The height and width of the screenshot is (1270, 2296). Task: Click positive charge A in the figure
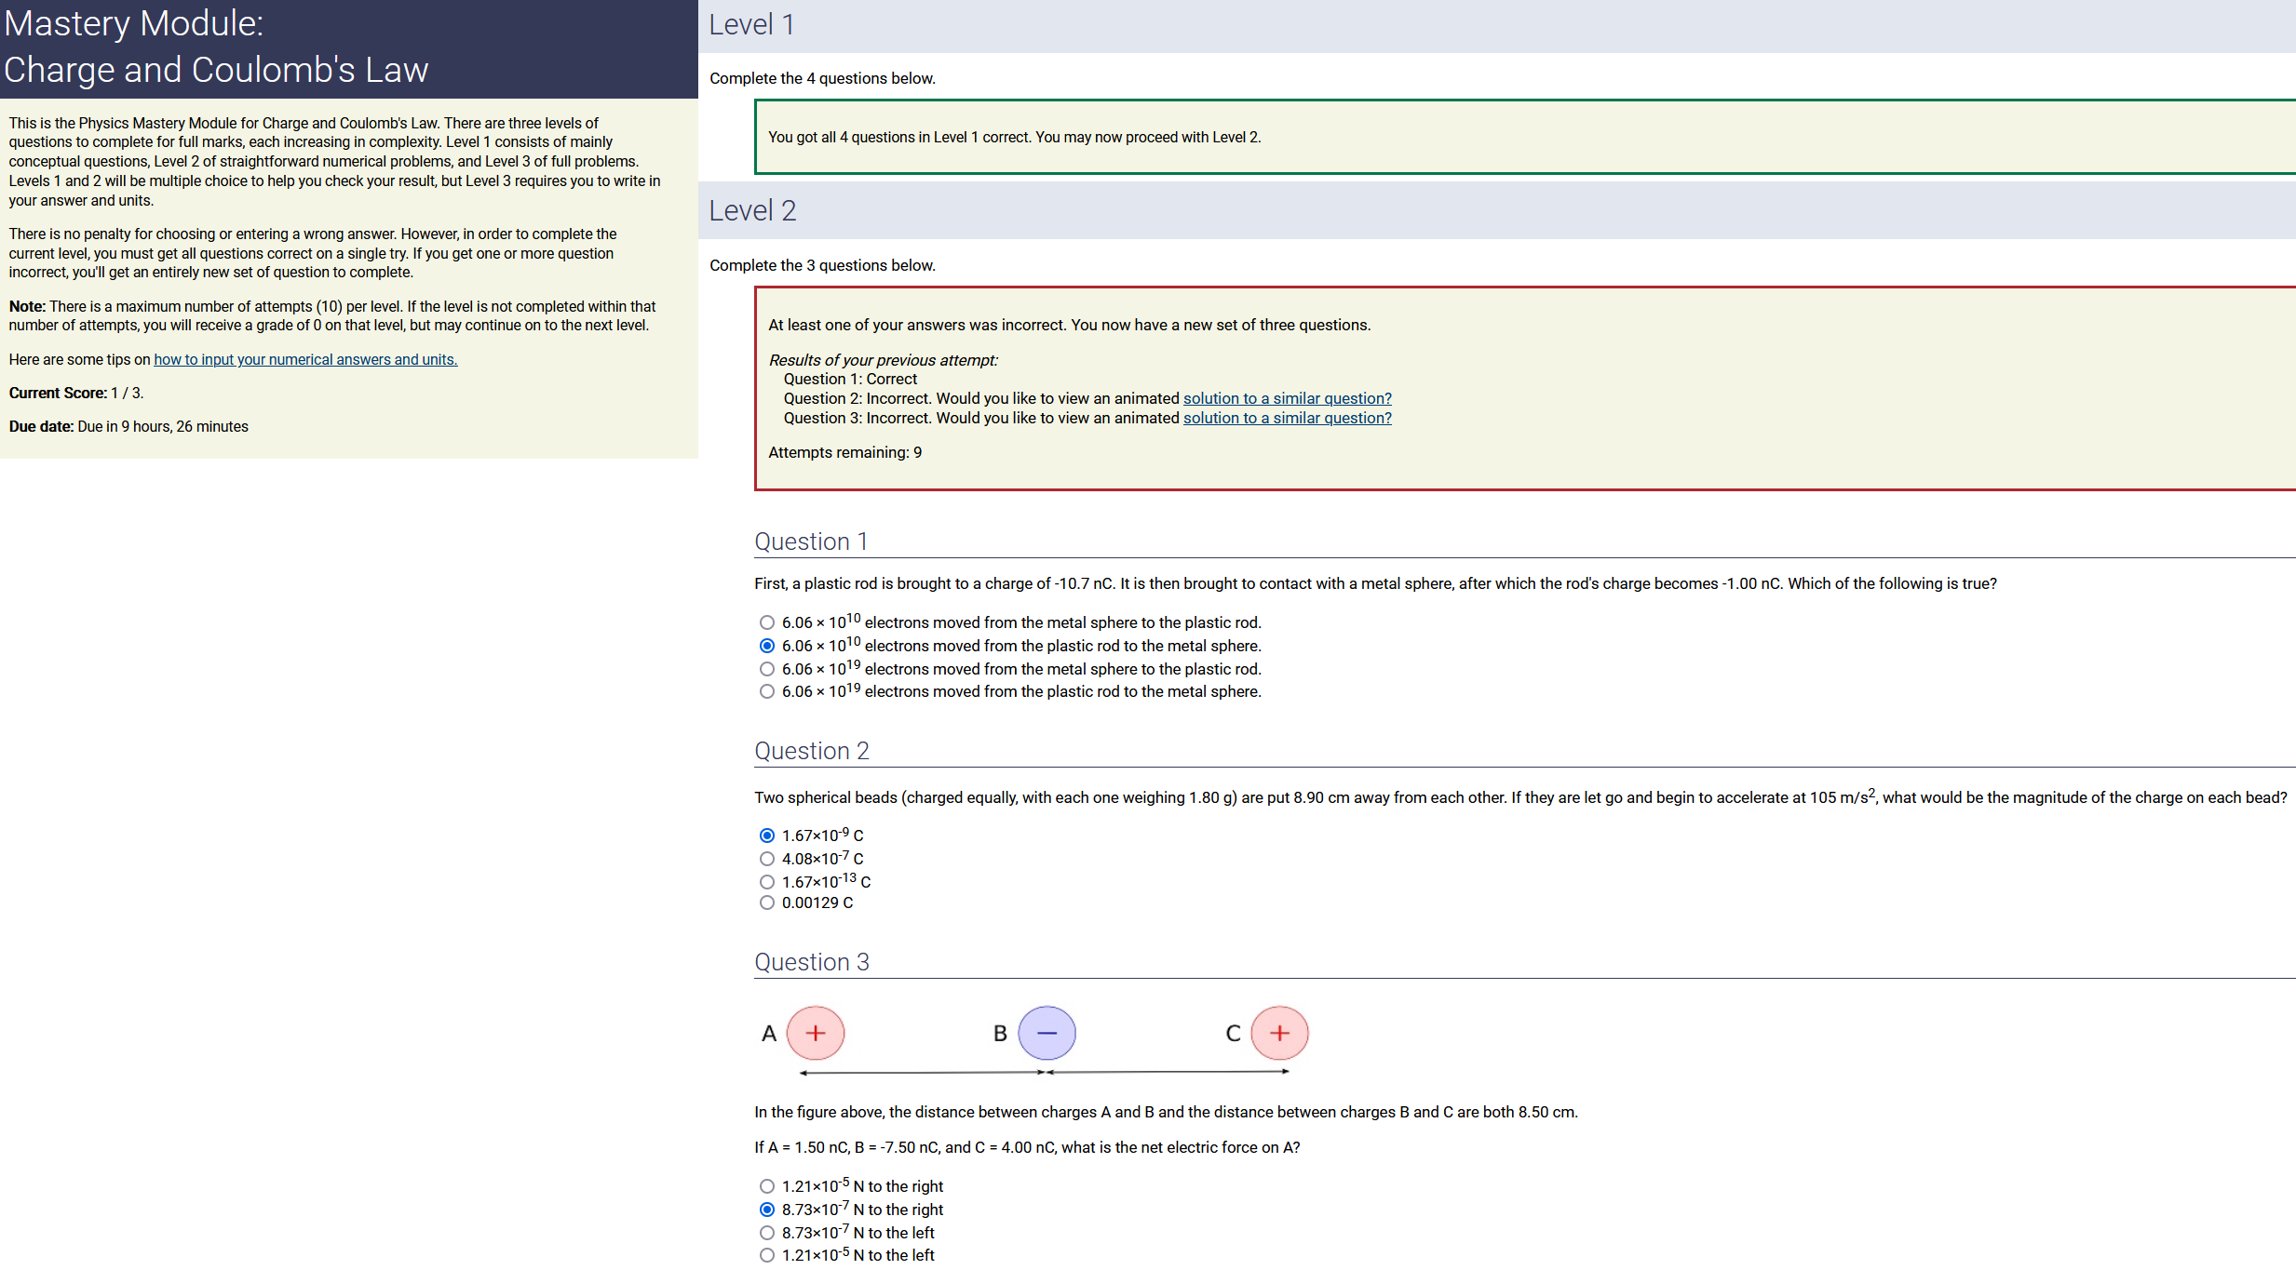[x=816, y=1033]
